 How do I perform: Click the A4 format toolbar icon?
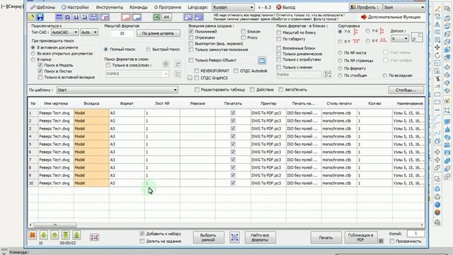[166, 17]
